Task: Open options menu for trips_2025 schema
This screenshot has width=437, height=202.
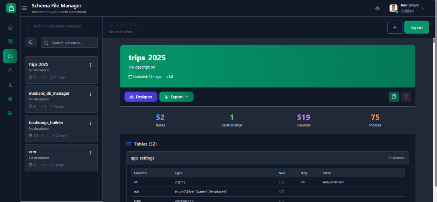Action: tap(90, 65)
